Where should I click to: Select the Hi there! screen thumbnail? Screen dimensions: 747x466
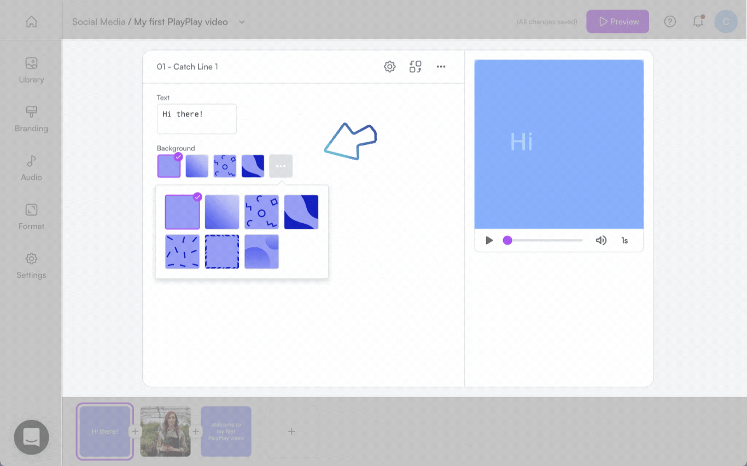click(x=104, y=432)
